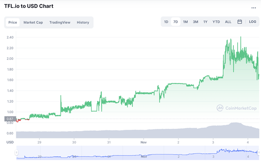The width and height of the screenshot is (261, 161).
Task: Switch to the Price tab
Action: (13, 22)
